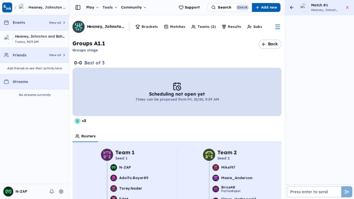The height and width of the screenshot is (199, 354).
Task: Click the Mikel97 avatar icon
Action: tap(215, 168)
